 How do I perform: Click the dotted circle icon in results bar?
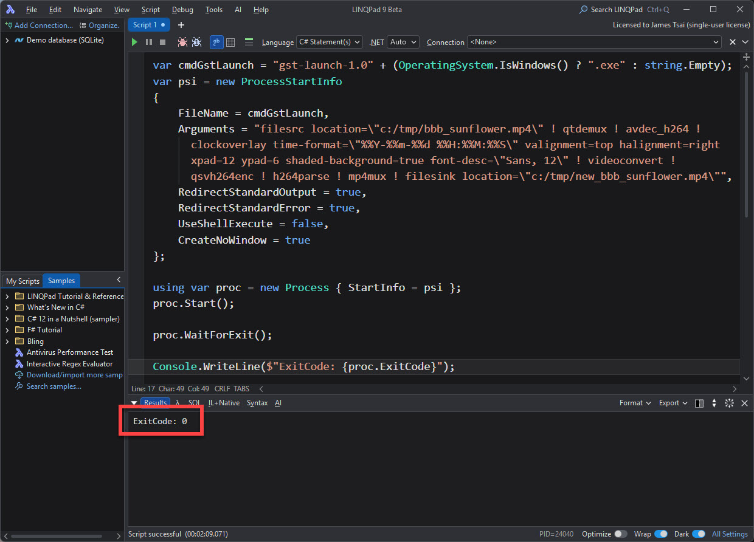729,403
